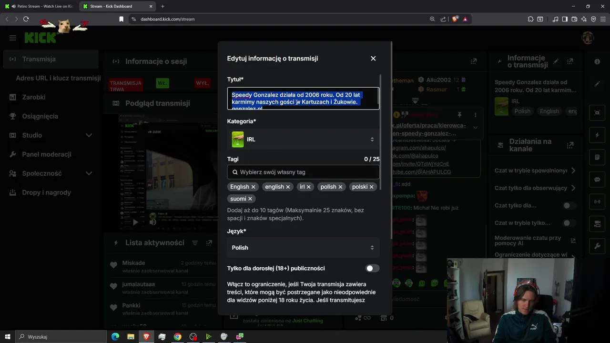Expand 'Czat w trybie spowolnionym' option
Screen dimensions: 610x343
click(535, 171)
